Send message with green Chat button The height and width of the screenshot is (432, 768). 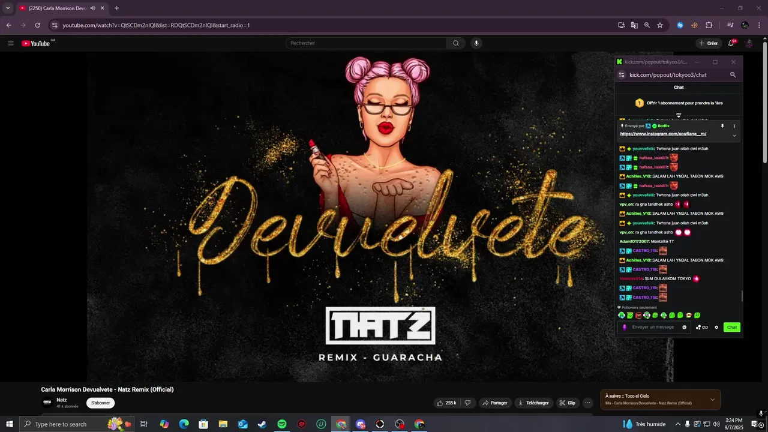(x=732, y=327)
